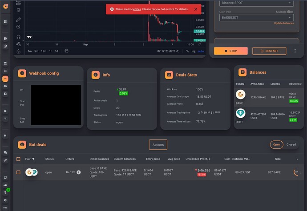Dismiss the red bot errors alert
This screenshot has width=307, height=211.
coord(196,9)
